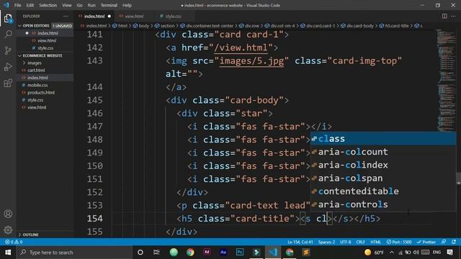Open Sublime Text from the taskbar
Viewport: 461px width, 259px height.
[x=306, y=253]
